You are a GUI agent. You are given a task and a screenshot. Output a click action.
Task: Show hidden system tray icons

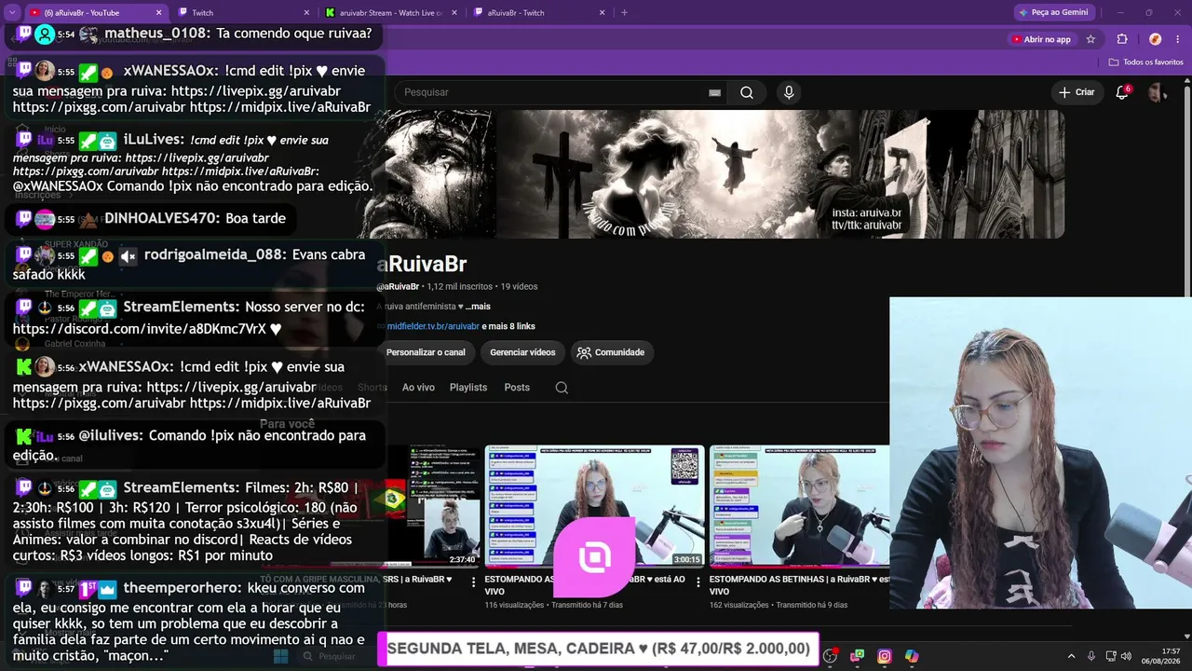1071,656
